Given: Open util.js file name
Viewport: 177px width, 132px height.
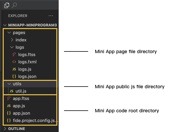Looking at the screenshot, I should click(x=21, y=91).
